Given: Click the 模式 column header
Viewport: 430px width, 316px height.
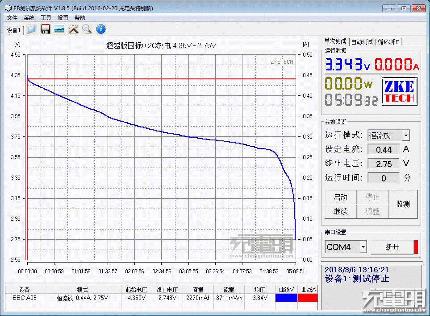Looking at the screenshot, I should pos(83,289).
